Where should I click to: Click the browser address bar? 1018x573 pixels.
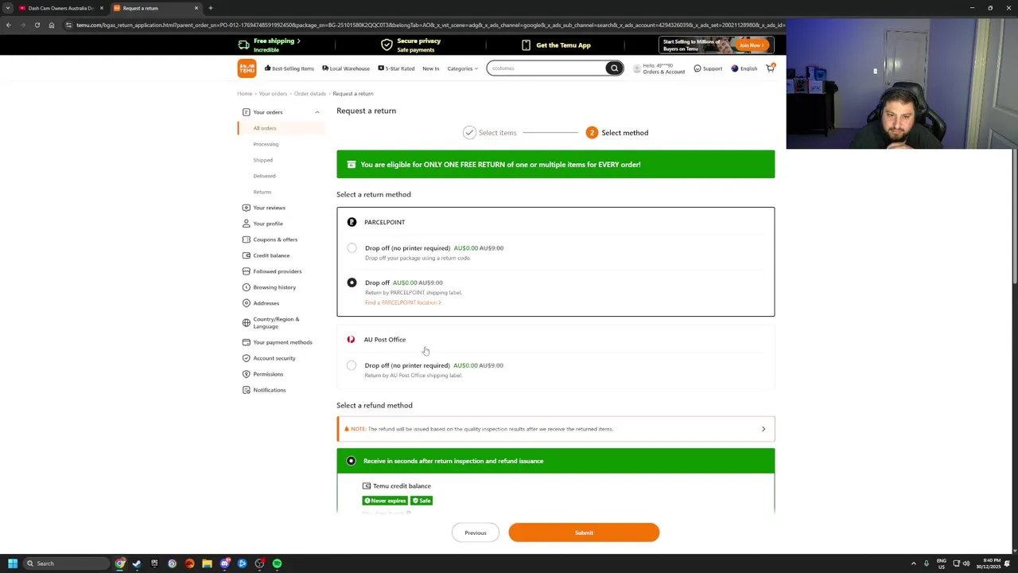coord(429,25)
